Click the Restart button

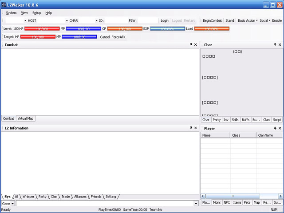coord(189,21)
